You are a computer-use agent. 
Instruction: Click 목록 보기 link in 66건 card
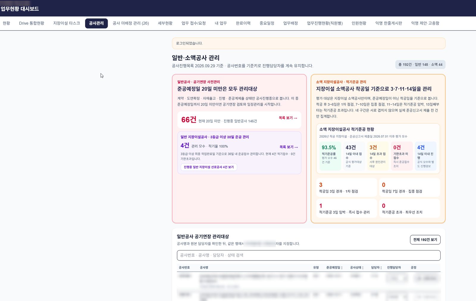[x=288, y=118]
